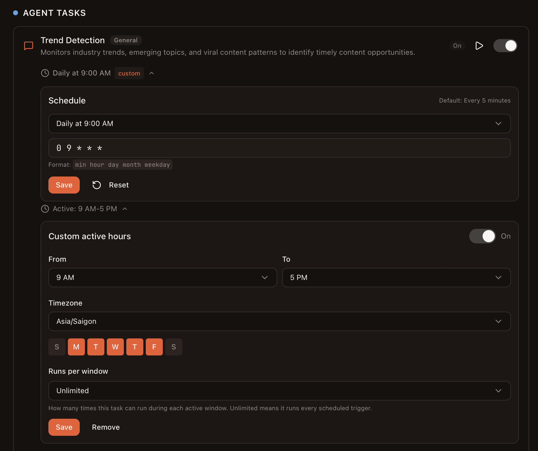Open the Daily at 9:00 AM schedule dropdown
538x451 pixels.
[279, 124]
